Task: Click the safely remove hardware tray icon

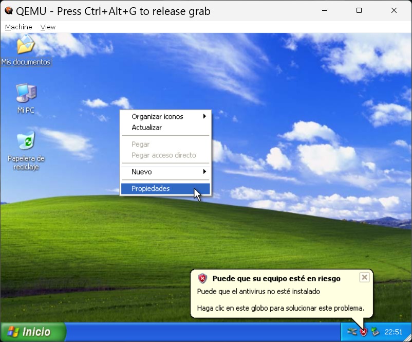Action: (x=375, y=332)
